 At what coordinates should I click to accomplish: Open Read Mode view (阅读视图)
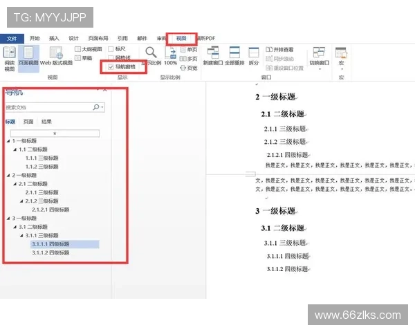pyautogui.click(x=10, y=59)
